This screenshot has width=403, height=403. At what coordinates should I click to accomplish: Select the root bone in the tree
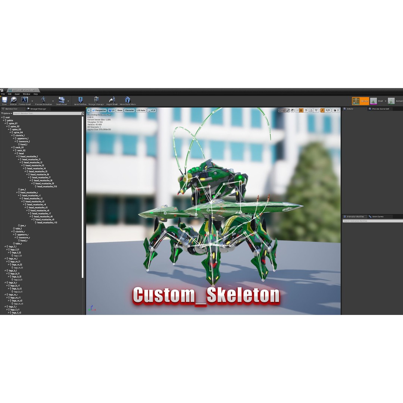(x=7, y=118)
